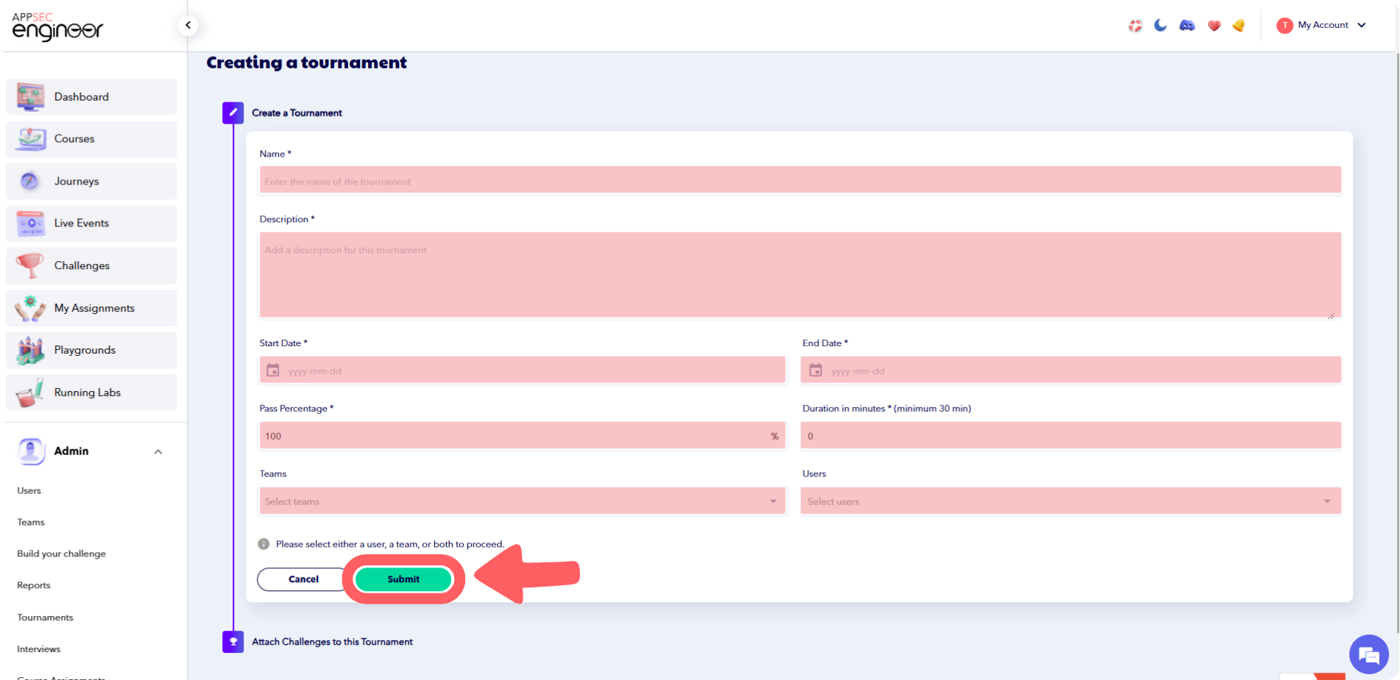Click the Start Date calendar icon

(273, 371)
